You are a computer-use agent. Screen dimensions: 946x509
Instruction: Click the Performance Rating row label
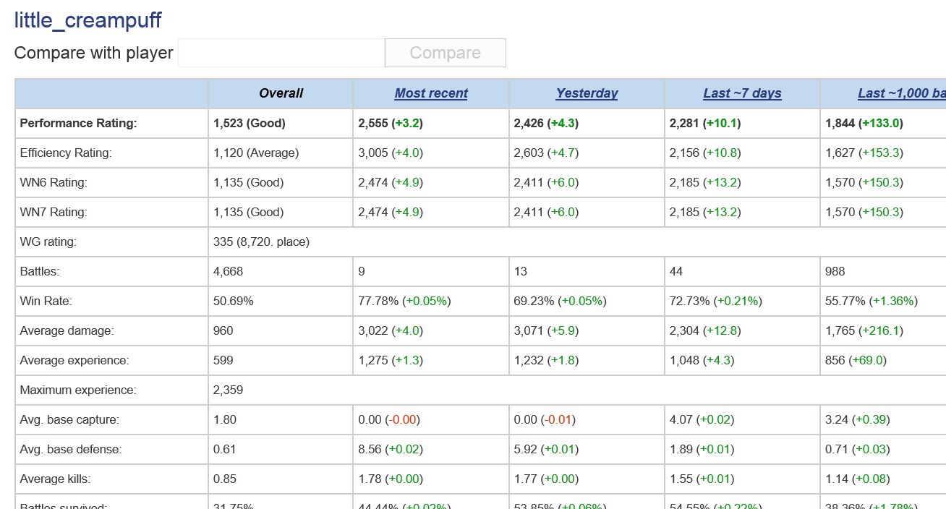click(x=78, y=123)
